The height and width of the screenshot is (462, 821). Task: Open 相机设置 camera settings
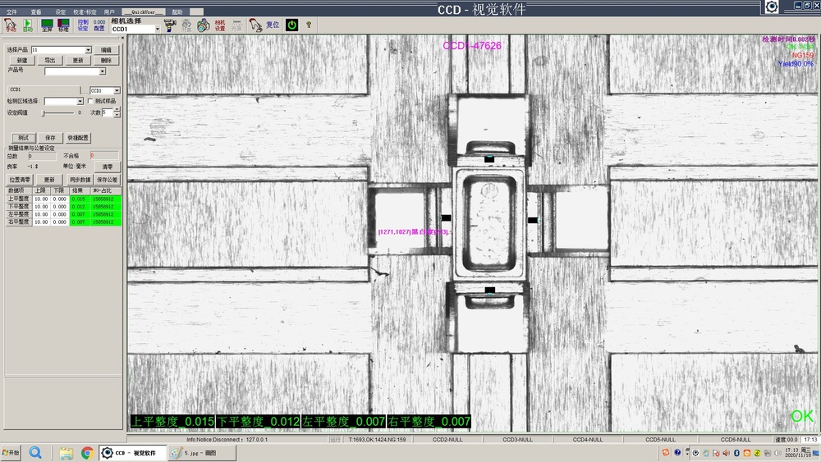[x=219, y=25]
